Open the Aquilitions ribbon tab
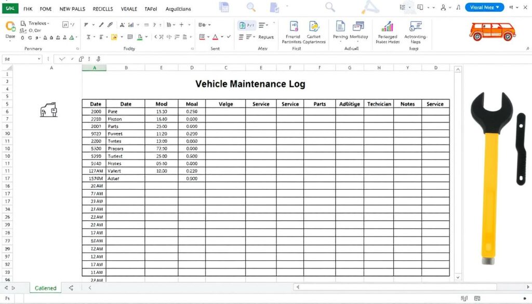Screen dimensions: 532x304 (x=178, y=9)
